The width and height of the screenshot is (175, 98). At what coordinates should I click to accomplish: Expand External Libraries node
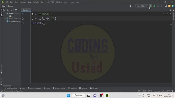coord(5,19)
